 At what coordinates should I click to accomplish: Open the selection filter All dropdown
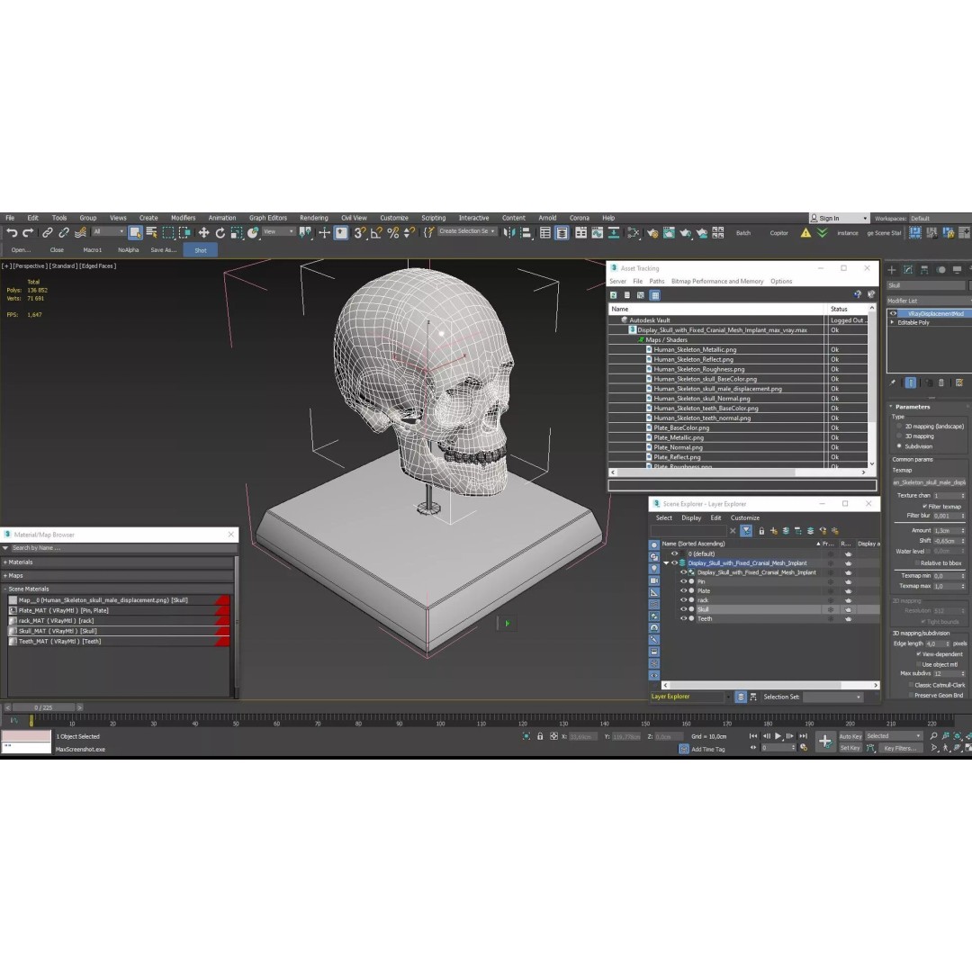click(109, 232)
